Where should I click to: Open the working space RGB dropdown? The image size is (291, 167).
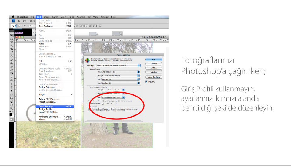coord(120,72)
